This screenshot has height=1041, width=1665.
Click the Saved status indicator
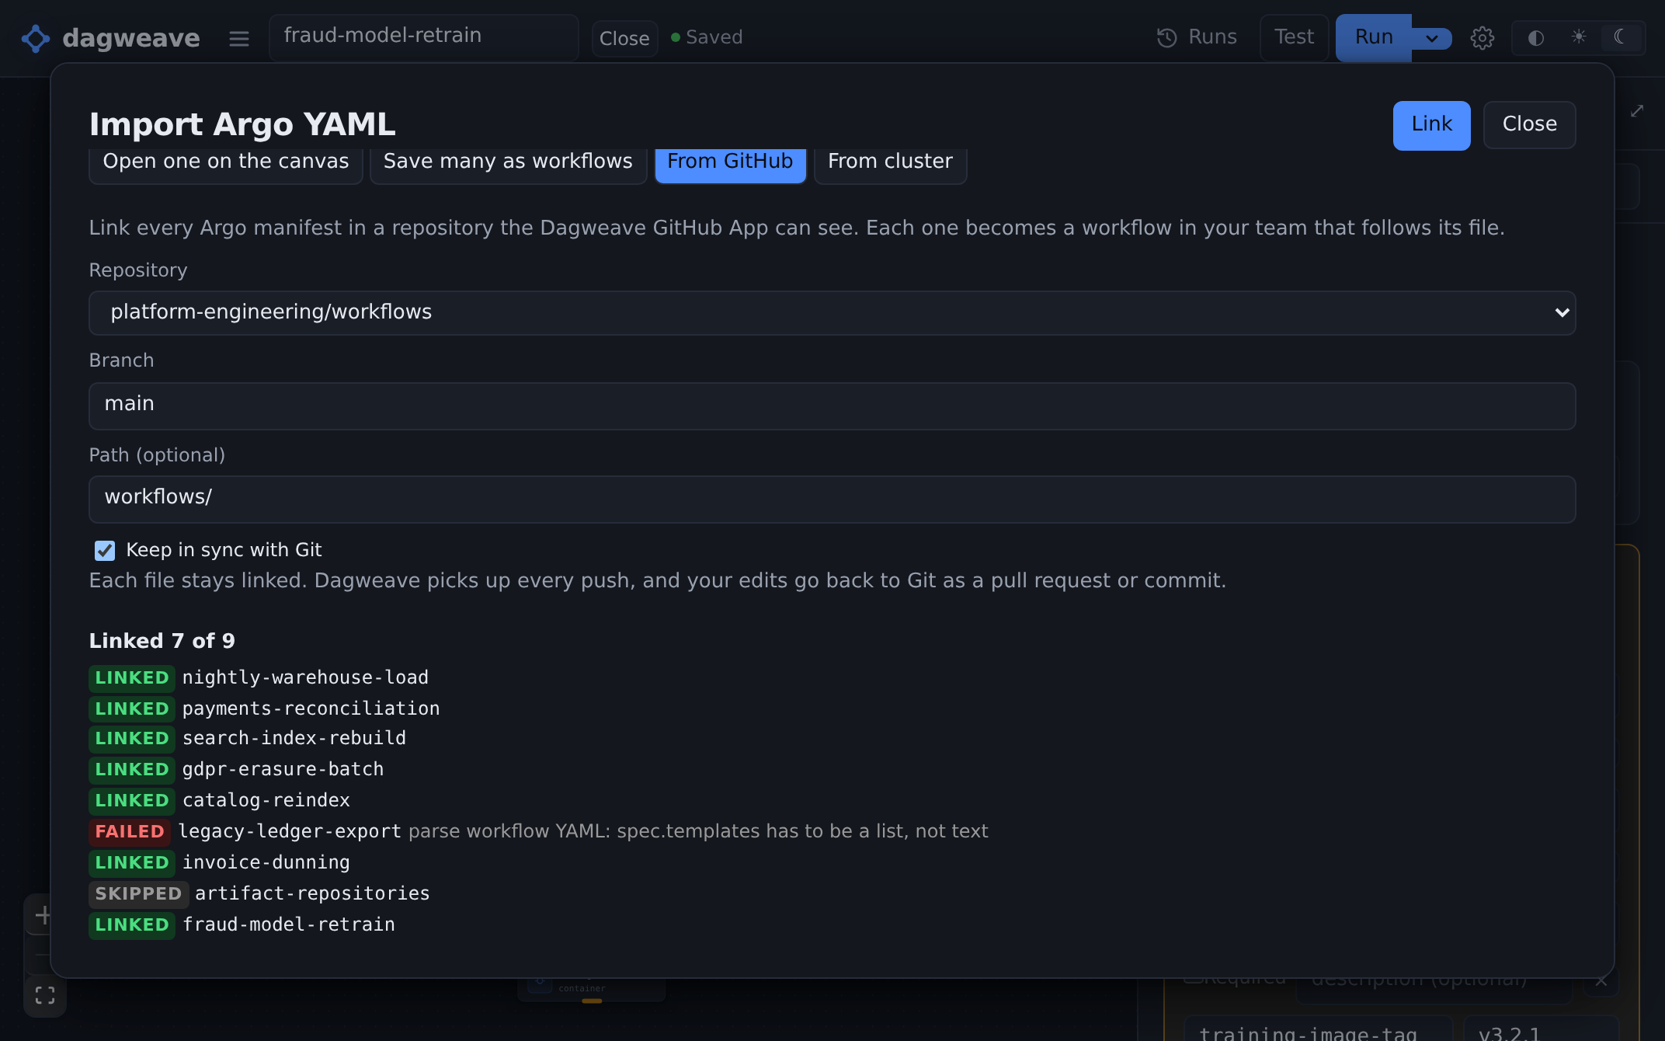707,37
